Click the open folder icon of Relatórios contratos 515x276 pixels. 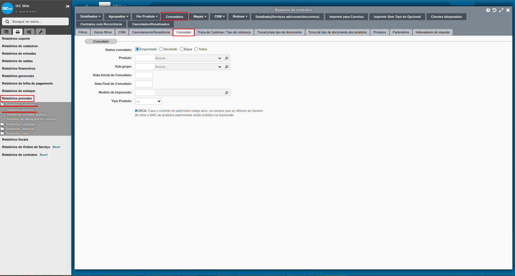pos(2,104)
